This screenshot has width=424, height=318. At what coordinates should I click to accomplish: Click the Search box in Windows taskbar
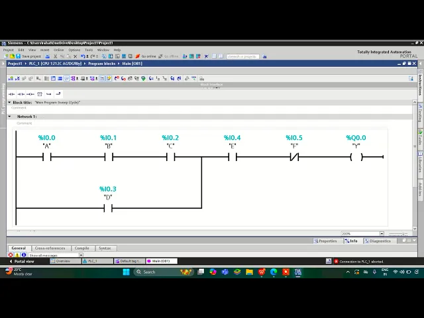(163, 272)
